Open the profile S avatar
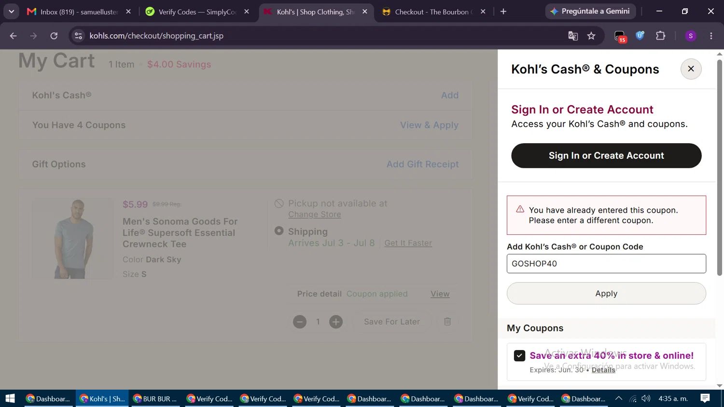The image size is (724, 407). [x=691, y=36]
